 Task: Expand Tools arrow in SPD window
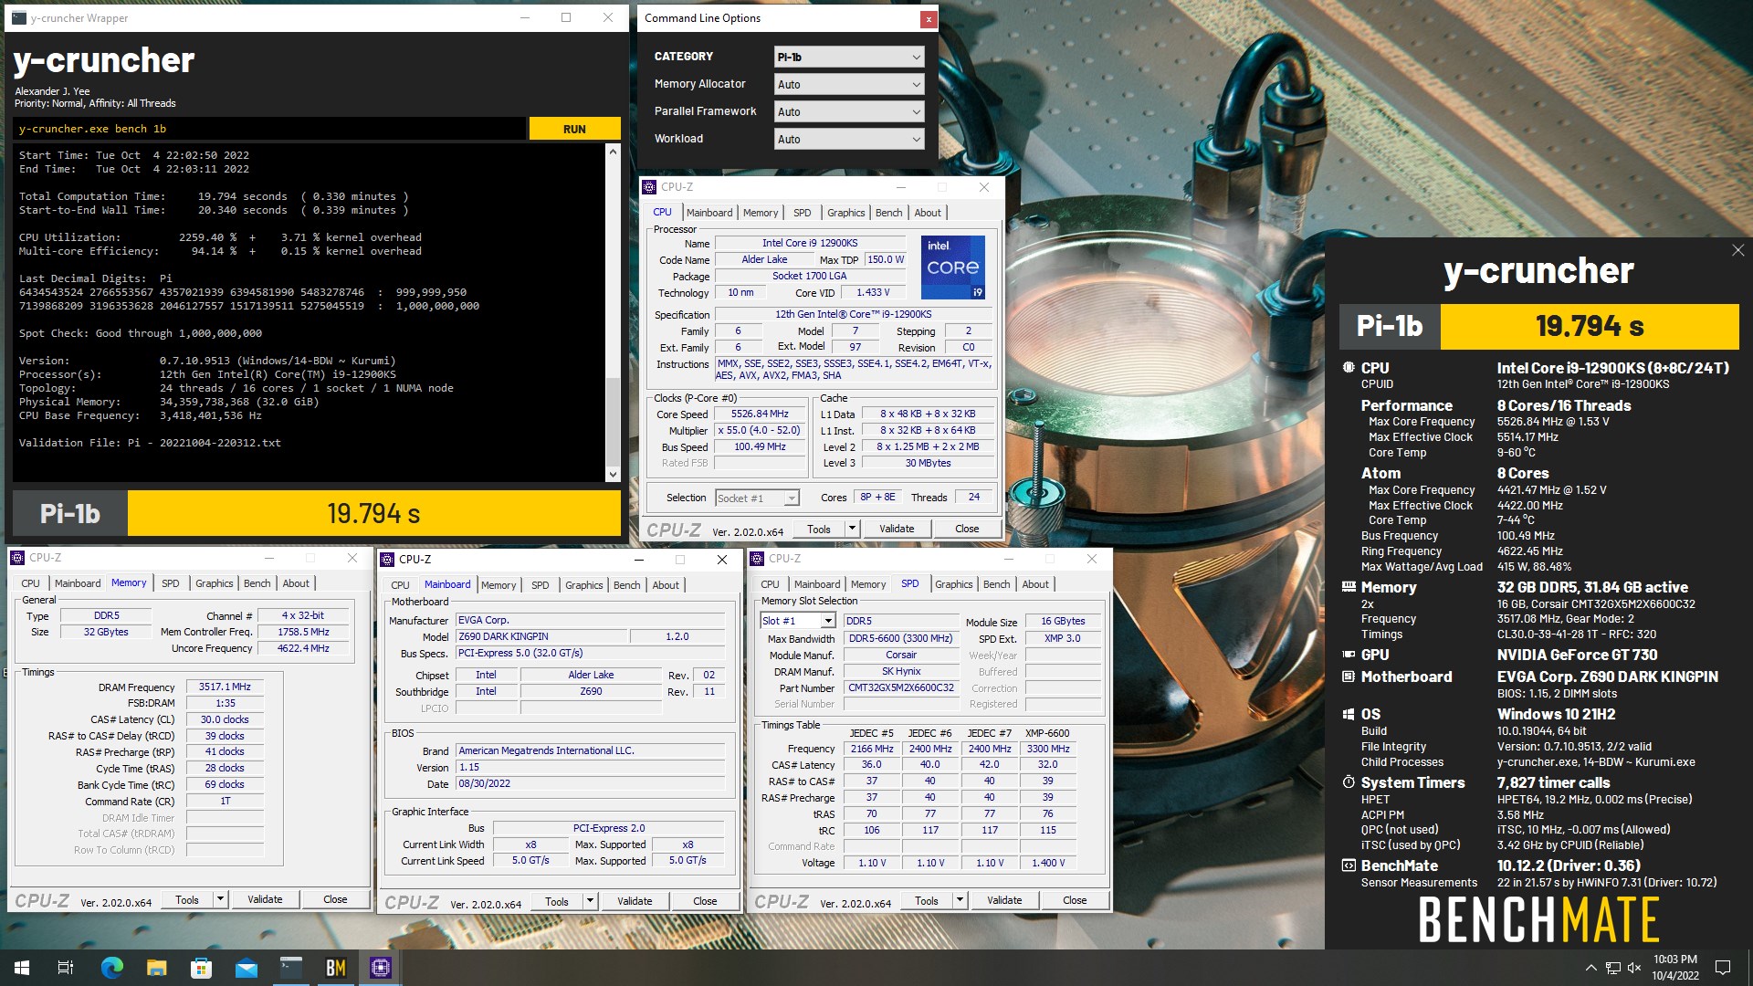point(960,900)
